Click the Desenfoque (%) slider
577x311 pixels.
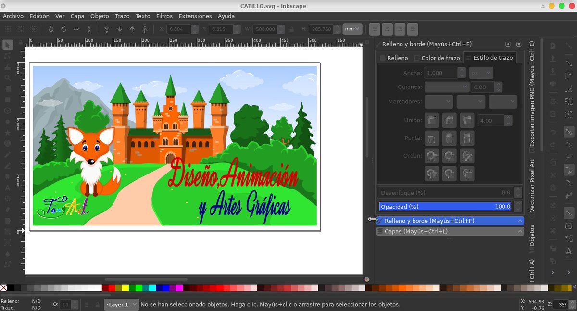pyautogui.click(x=446, y=192)
